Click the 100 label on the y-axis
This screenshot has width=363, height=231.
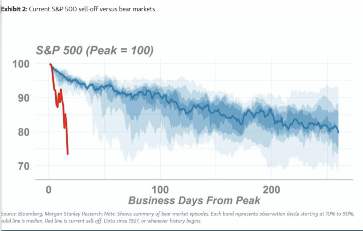pos(21,64)
